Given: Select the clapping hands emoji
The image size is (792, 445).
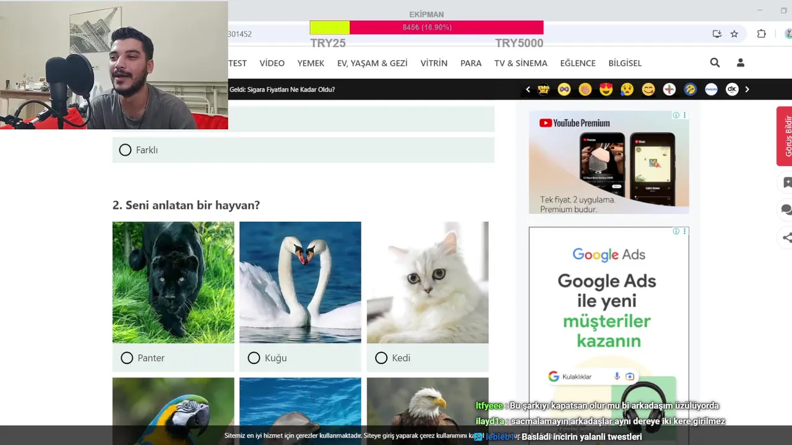Looking at the screenshot, I should [585, 90].
